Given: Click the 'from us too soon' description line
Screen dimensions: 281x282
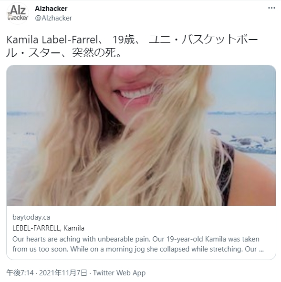Looking at the screenshot, I should (x=138, y=249).
